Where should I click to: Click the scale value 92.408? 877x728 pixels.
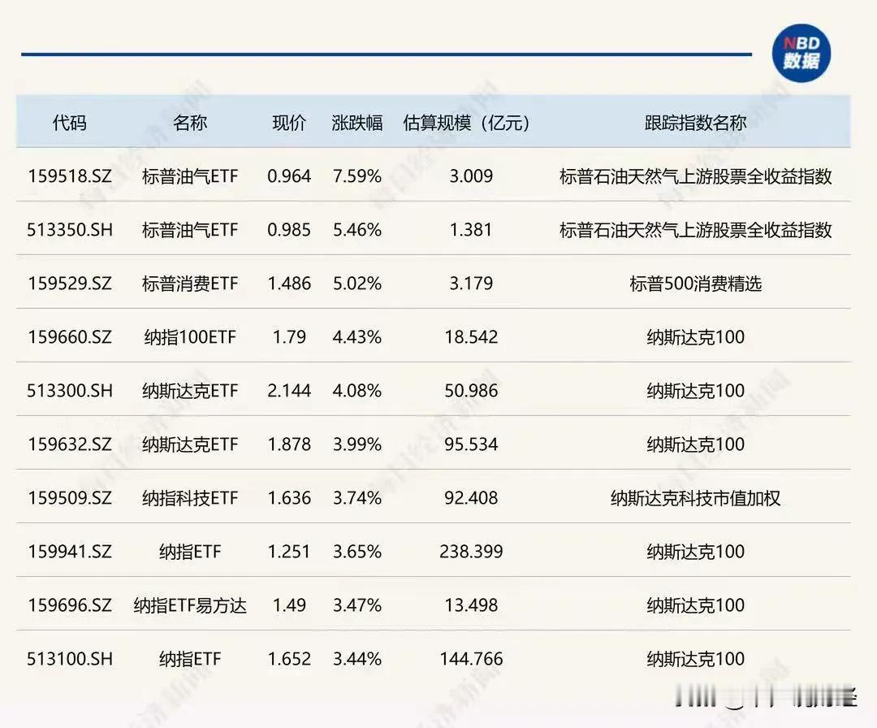pos(471,498)
